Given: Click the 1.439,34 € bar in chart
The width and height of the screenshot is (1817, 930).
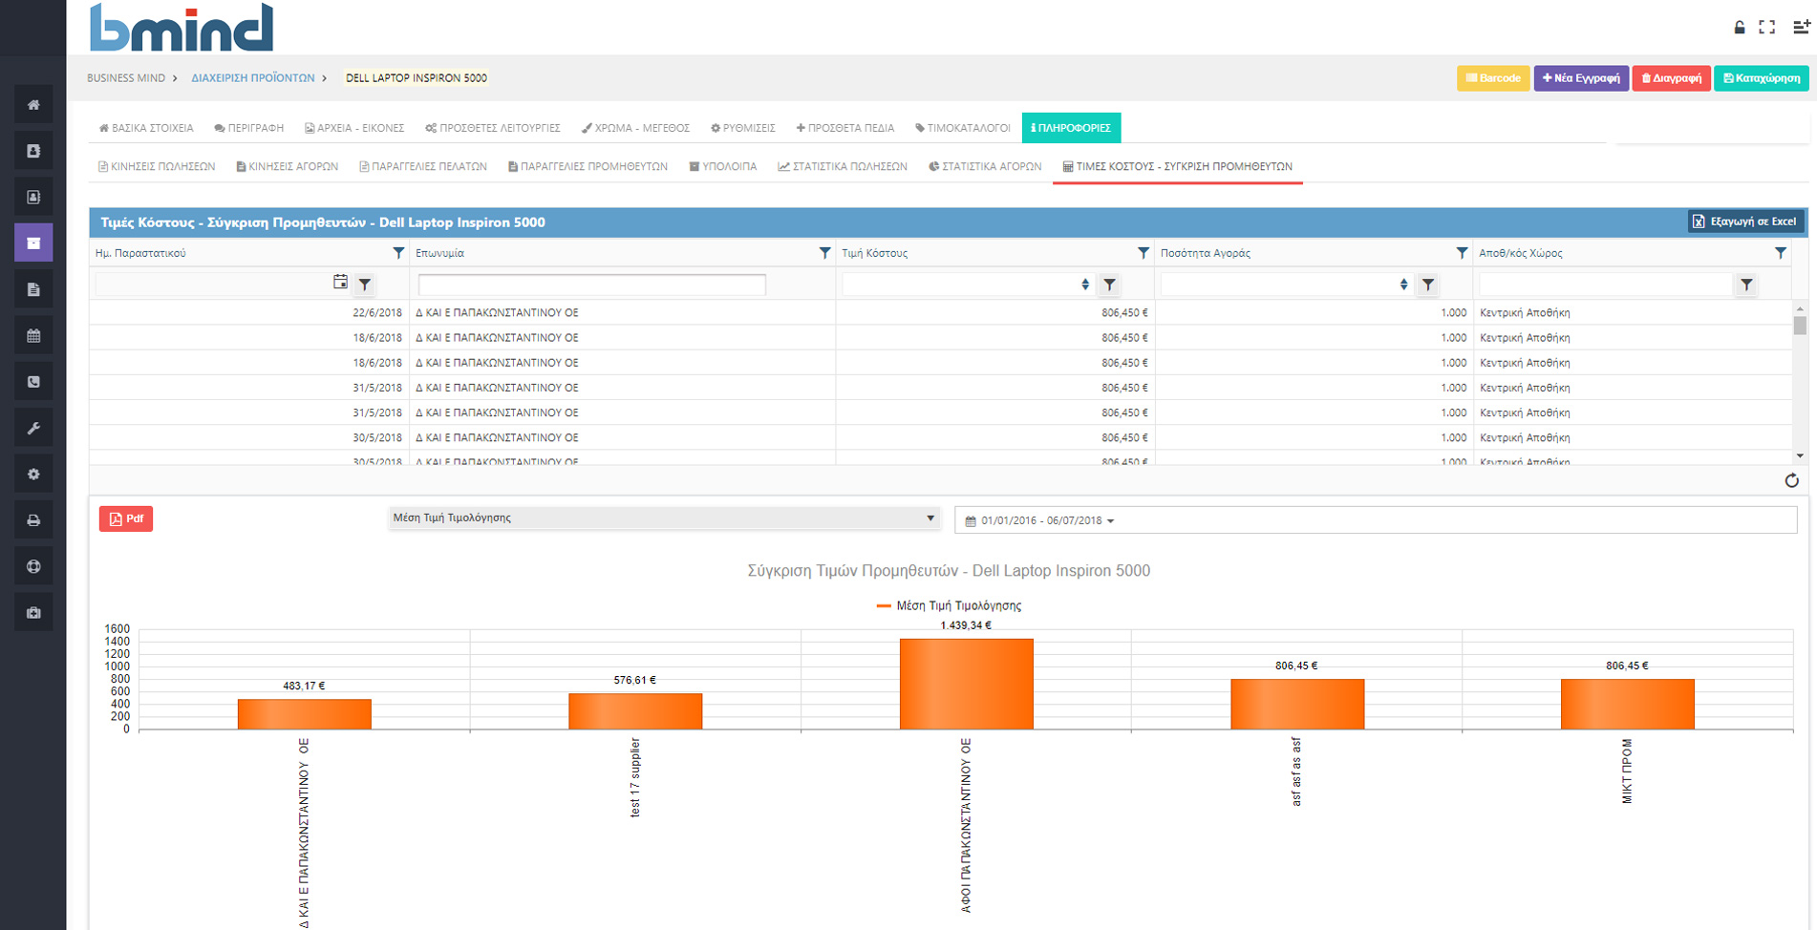Looking at the screenshot, I should (x=966, y=684).
